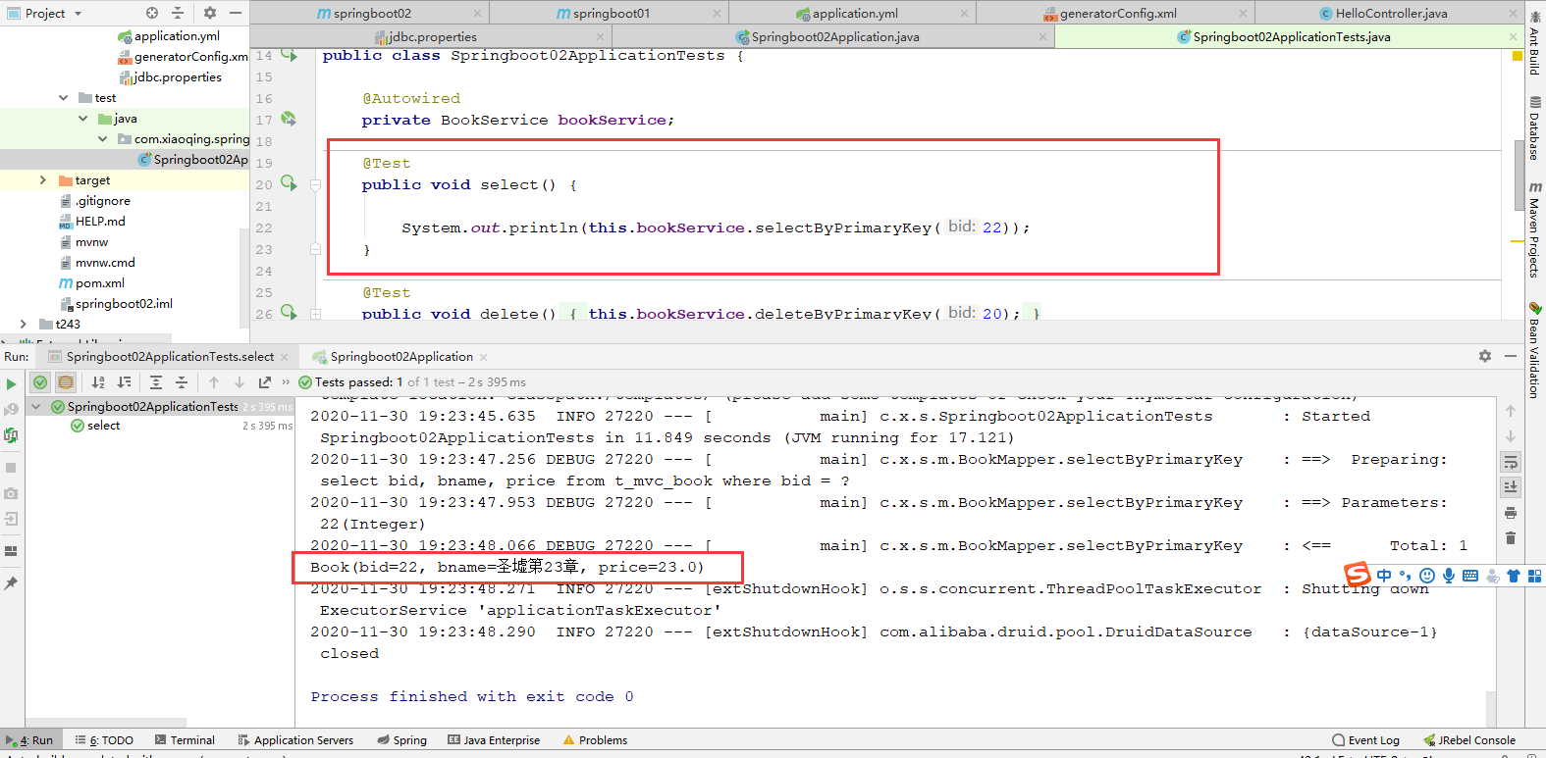Screen dimensions: 1546x758
Task: Run the test class from line 14 gutter
Action: (x=289, y=55)
